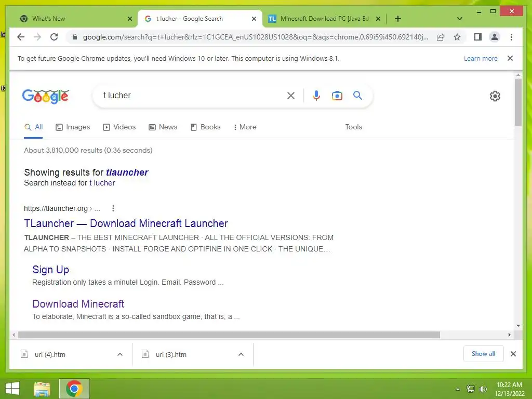Open the profile avatar menu
Image resolution: width=532 pixels, height=399 pixels.
[x=495, y=37]
